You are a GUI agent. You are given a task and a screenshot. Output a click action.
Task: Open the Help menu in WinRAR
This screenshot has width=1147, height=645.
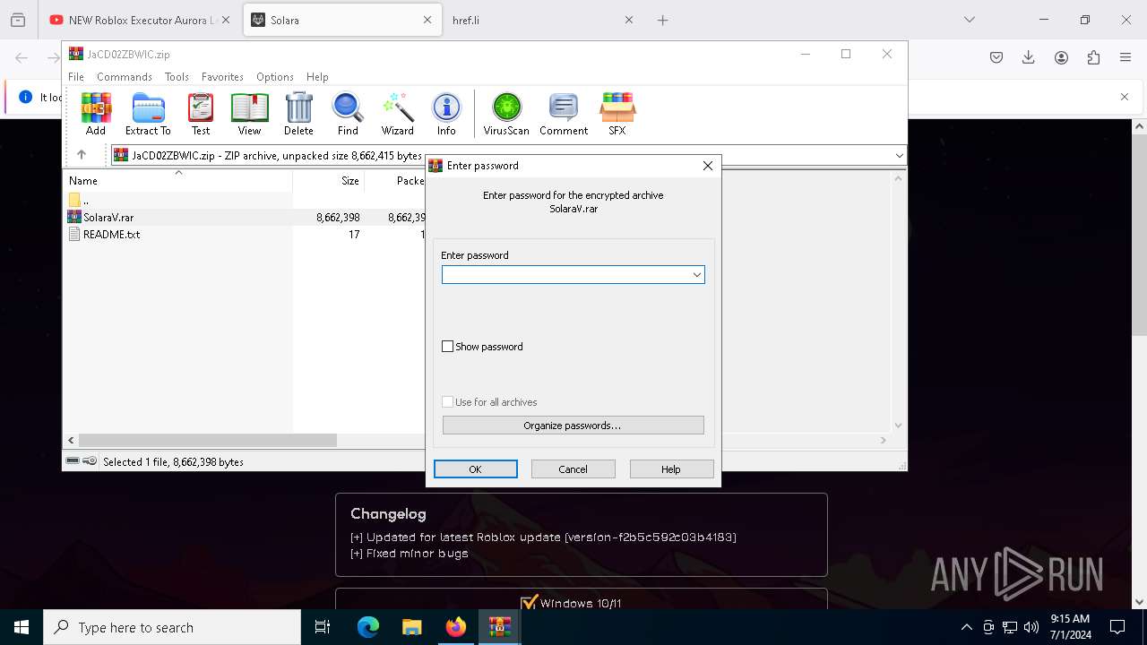(317, 77)
